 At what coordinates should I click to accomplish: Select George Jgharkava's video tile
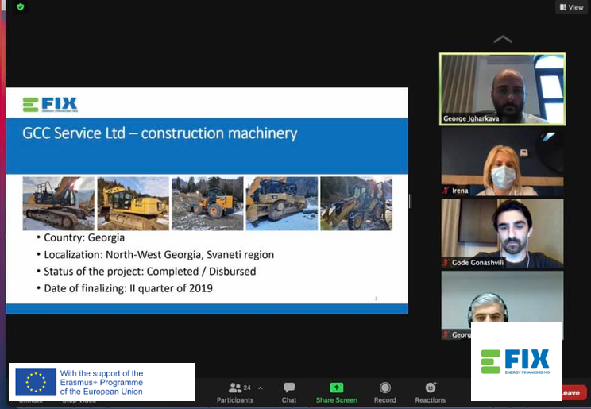click(502, 89)
